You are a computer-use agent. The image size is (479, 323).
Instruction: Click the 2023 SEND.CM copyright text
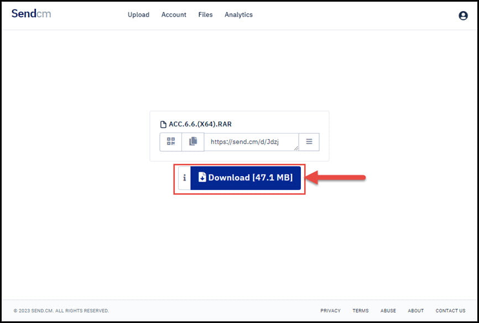[x=61, y=310]
